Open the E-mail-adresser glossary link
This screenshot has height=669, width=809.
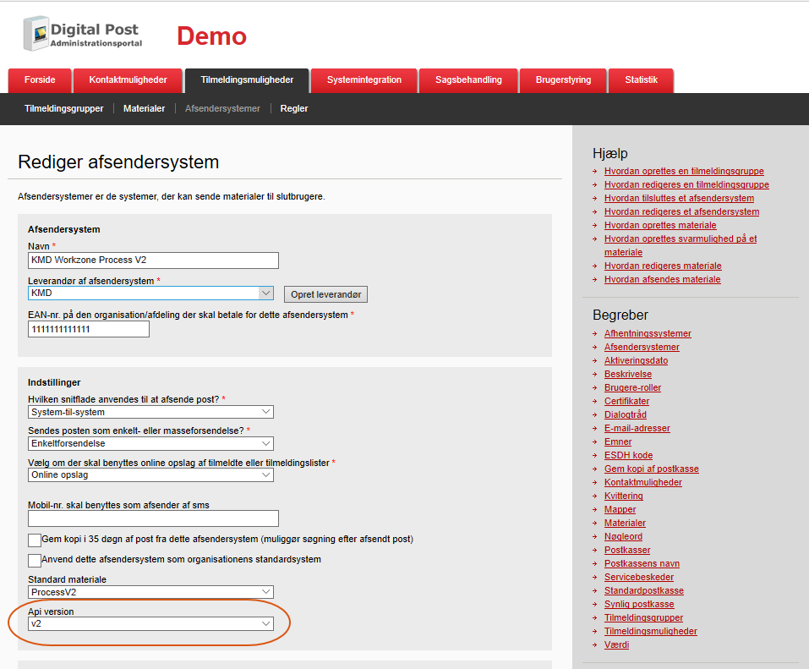pos(637,429)
